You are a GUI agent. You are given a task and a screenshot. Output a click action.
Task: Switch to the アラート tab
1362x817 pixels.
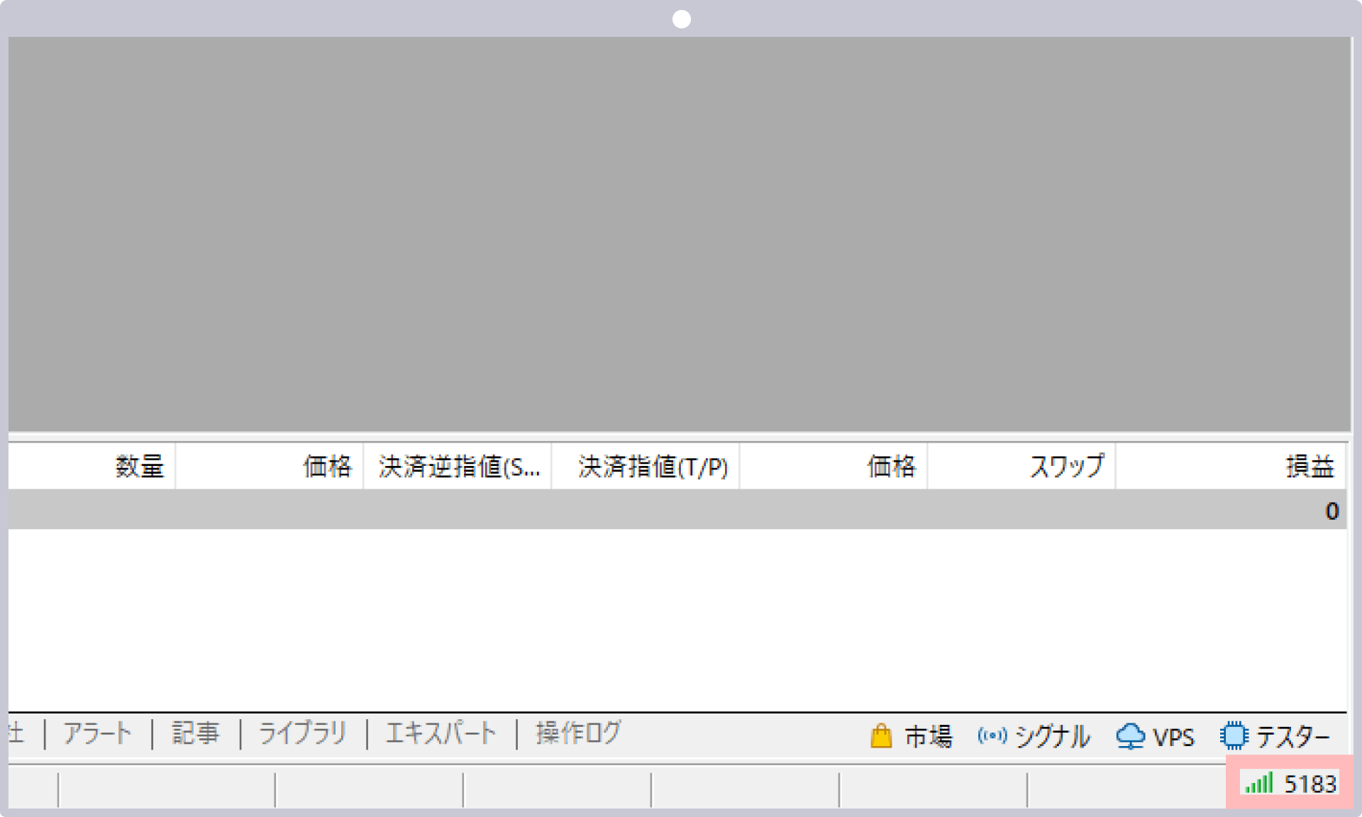98,734
